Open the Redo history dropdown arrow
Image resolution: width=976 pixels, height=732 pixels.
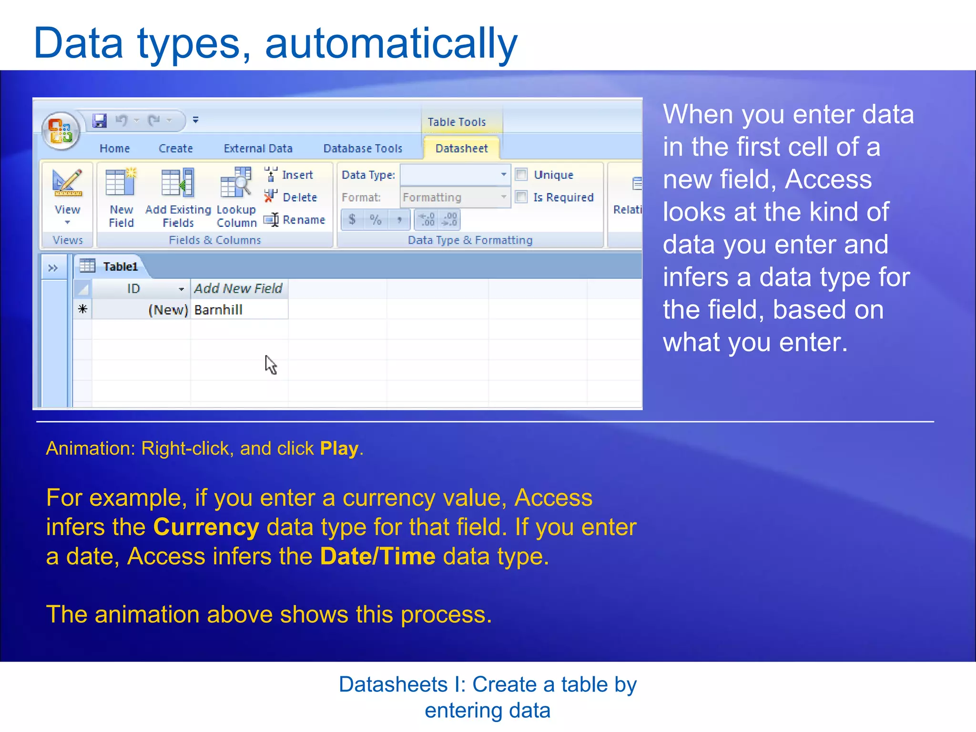point(169,121)
